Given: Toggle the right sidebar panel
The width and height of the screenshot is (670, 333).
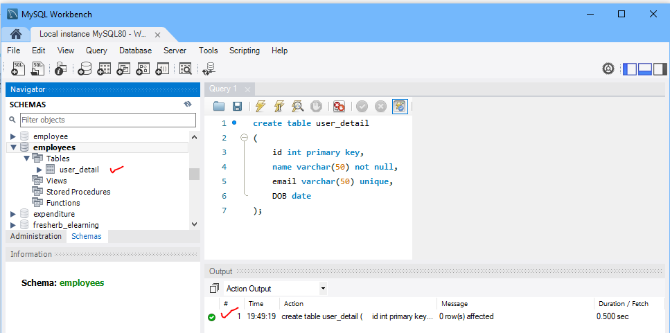Looking at the screenshot, I should [x=660, y=69].
